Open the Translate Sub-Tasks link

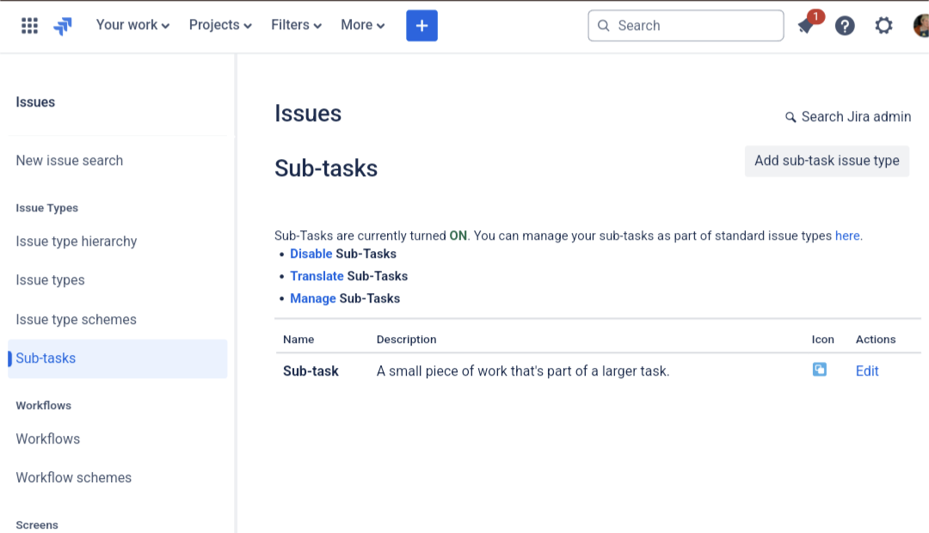[x=317, y=276]
